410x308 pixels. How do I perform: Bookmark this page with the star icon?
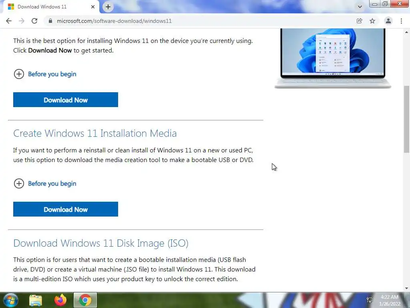pyautogui.click(x=372, y=21)
